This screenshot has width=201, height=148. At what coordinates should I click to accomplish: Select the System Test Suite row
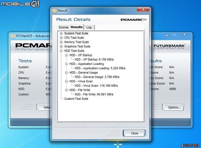76,33
